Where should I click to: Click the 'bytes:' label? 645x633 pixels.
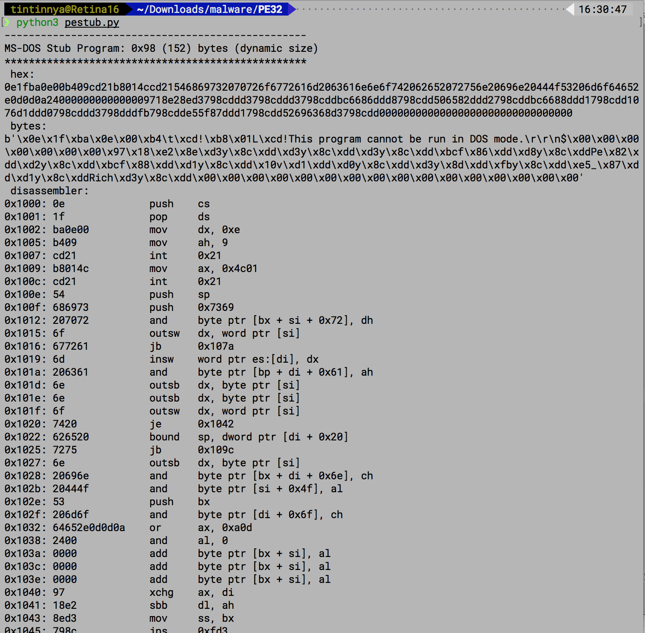(x=28, y=126)
